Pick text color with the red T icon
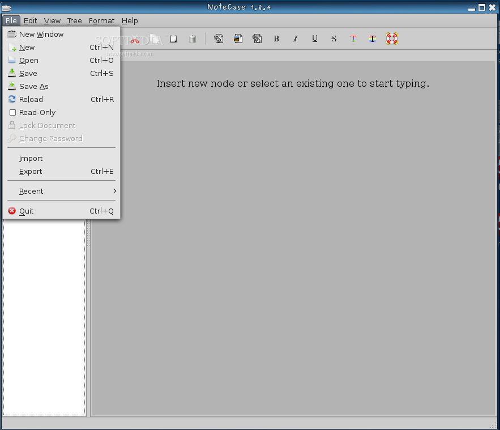The height and width of the screenshot is (430, 500). point(353,39)
